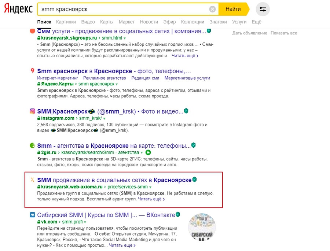Image resolution: width=330 pixels, height=251 pixels.
Task: Click the Instagram favicon next to SMM|Красноярск
Action: (x=32, y=111)
